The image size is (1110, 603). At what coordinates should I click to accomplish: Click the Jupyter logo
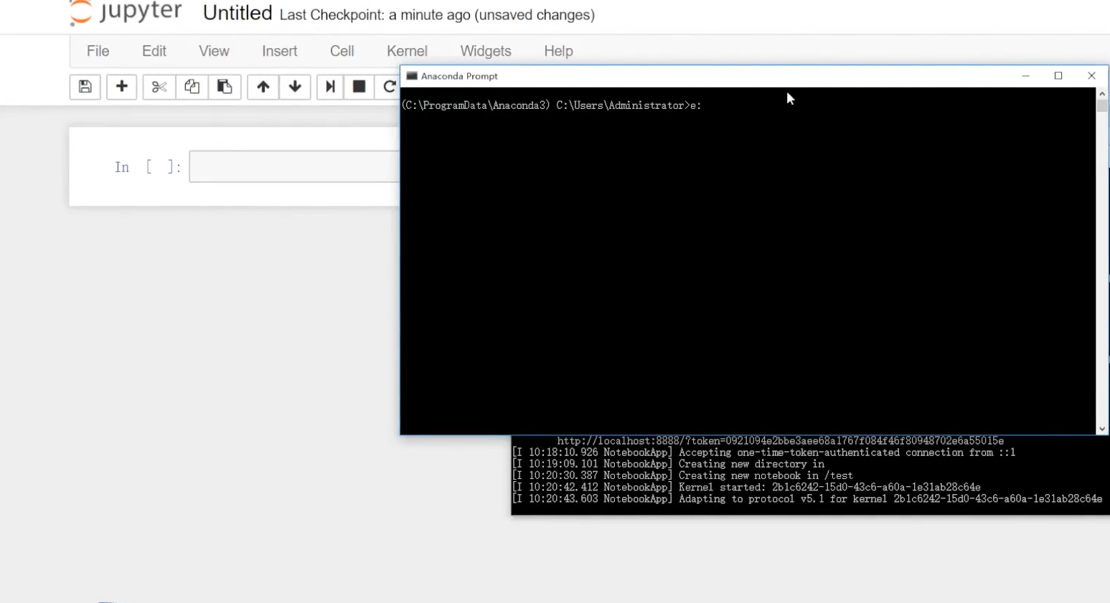pyautogui.click(x=126, y=12)
